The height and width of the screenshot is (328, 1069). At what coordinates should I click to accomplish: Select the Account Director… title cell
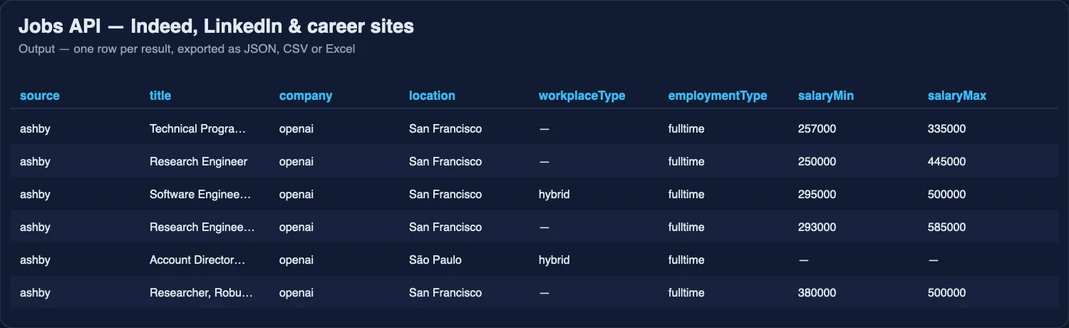pos(197,260)
